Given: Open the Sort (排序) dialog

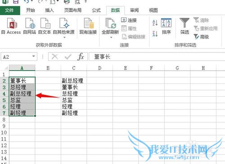Looking at the screenshot, I should point(166,26).
